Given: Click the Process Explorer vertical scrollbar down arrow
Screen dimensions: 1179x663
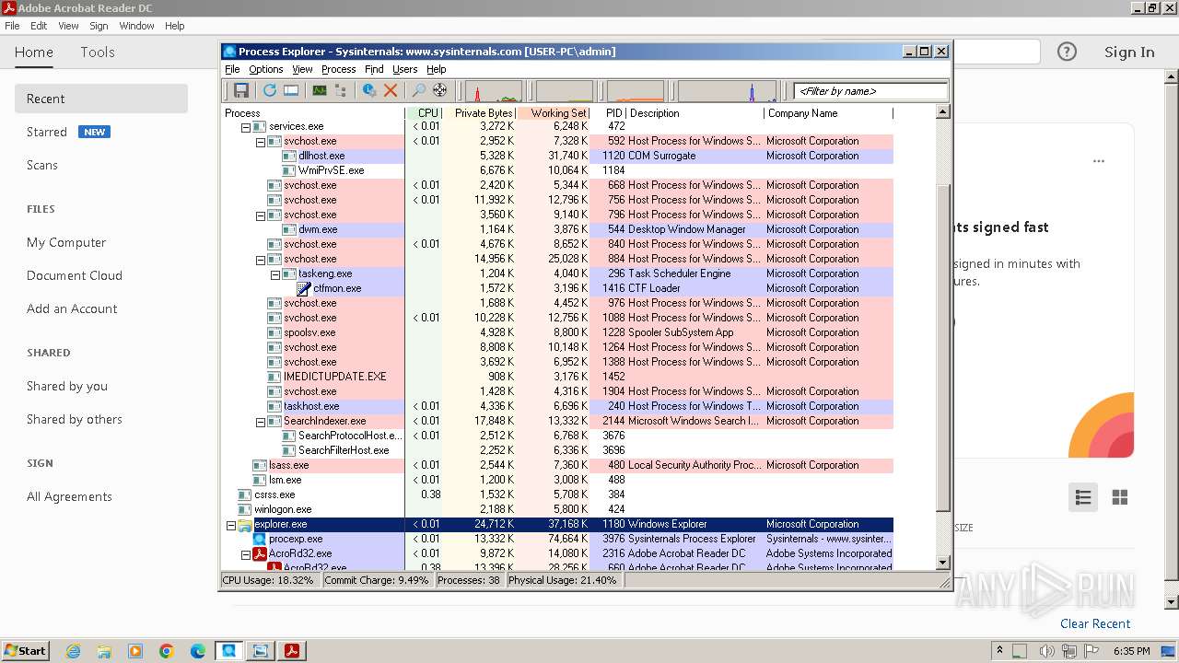Looking at the screenshot, I should (942, 562).
